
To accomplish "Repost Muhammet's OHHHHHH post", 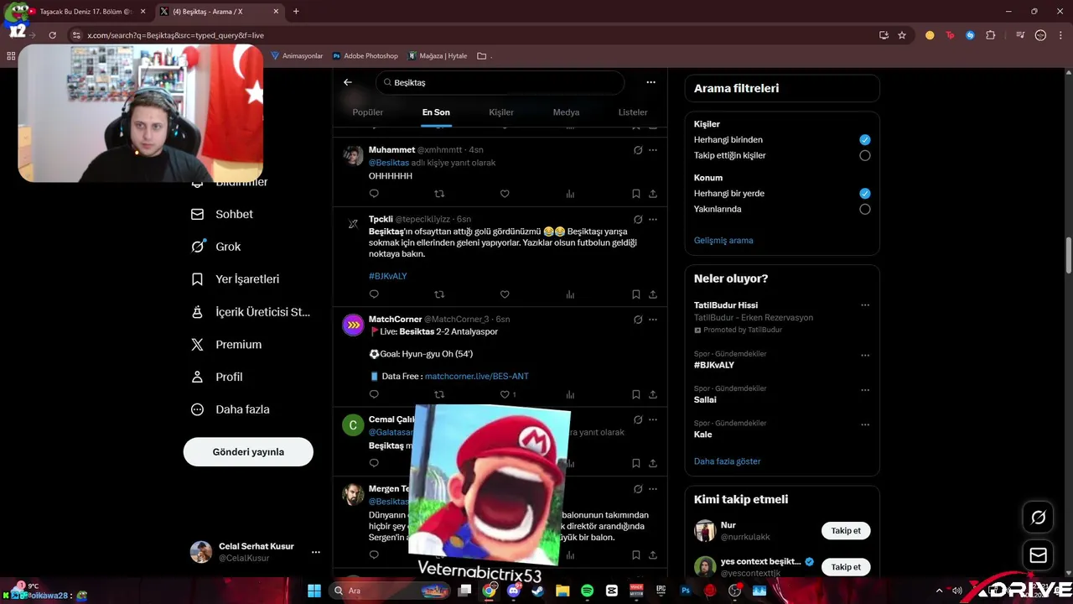I will tap(439, 194).
